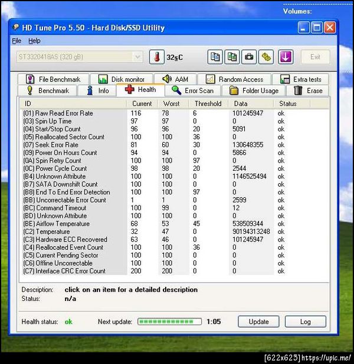Click the HD Tune title bar app icon

coord(15,28)
